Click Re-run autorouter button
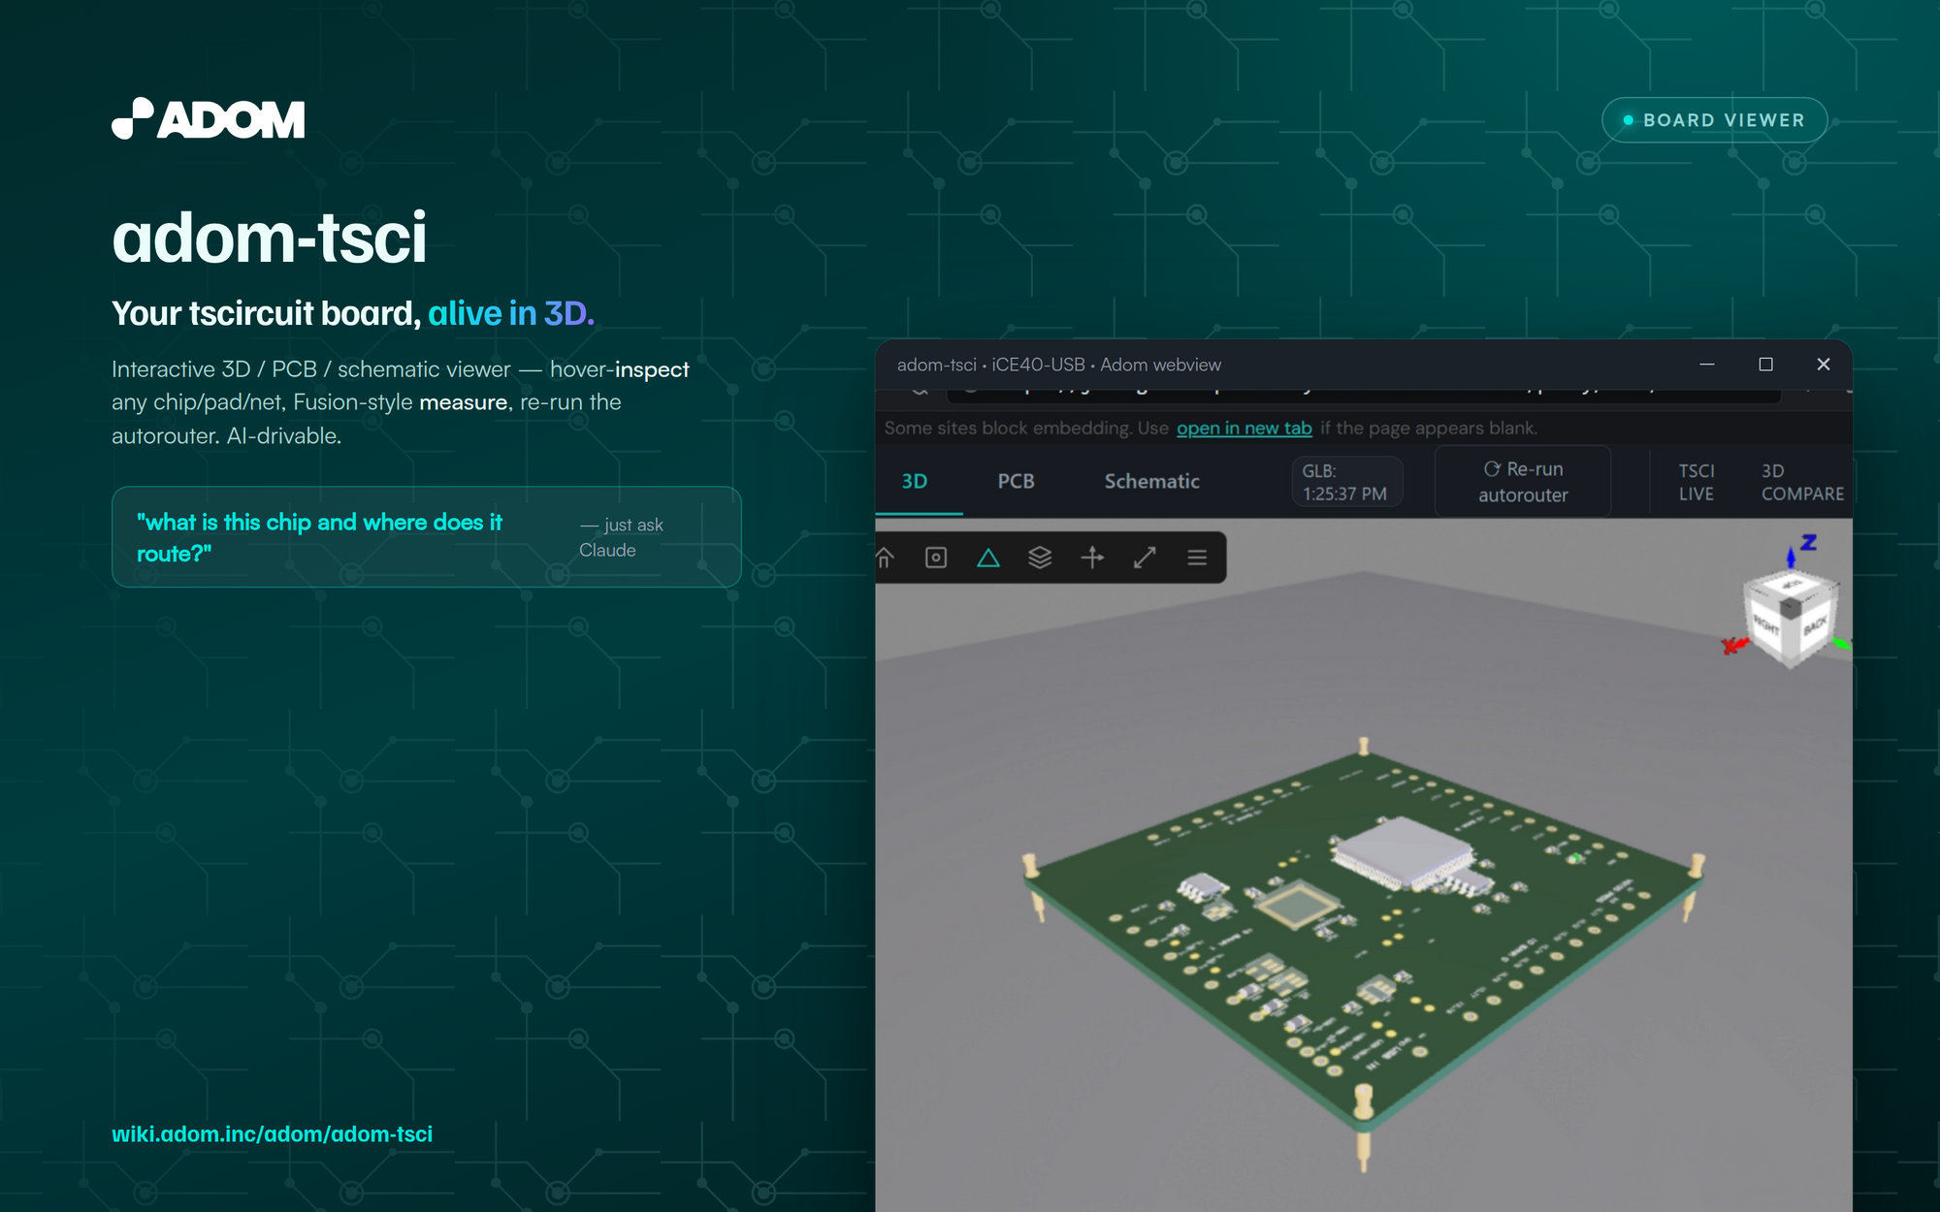 pyautogui.click(x=1523, y=482)
